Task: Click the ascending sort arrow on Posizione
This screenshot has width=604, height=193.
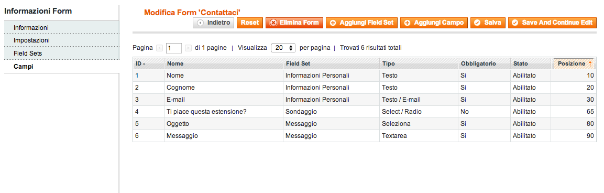Action: point(590,63)
